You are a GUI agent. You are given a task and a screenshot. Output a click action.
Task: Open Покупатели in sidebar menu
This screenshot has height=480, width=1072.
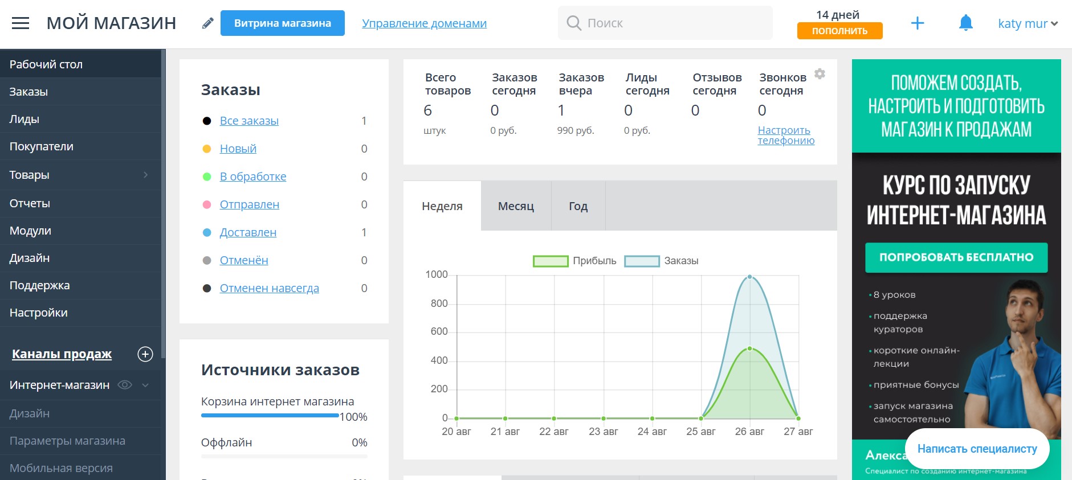(x=80, y=146)
